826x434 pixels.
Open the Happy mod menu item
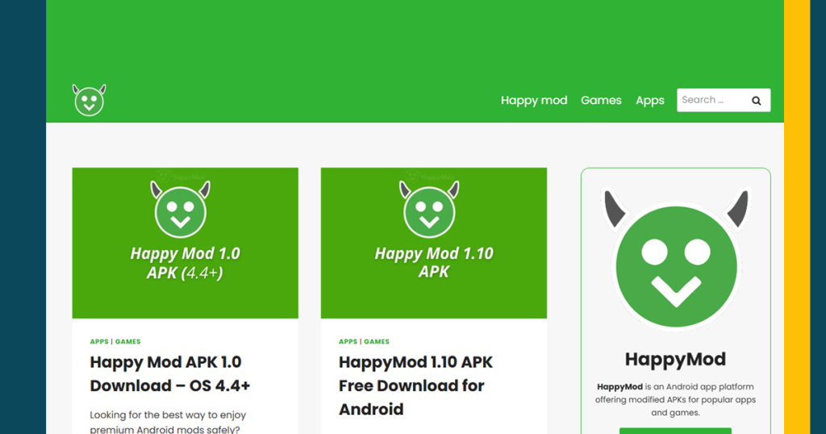(x=534, y=100)
